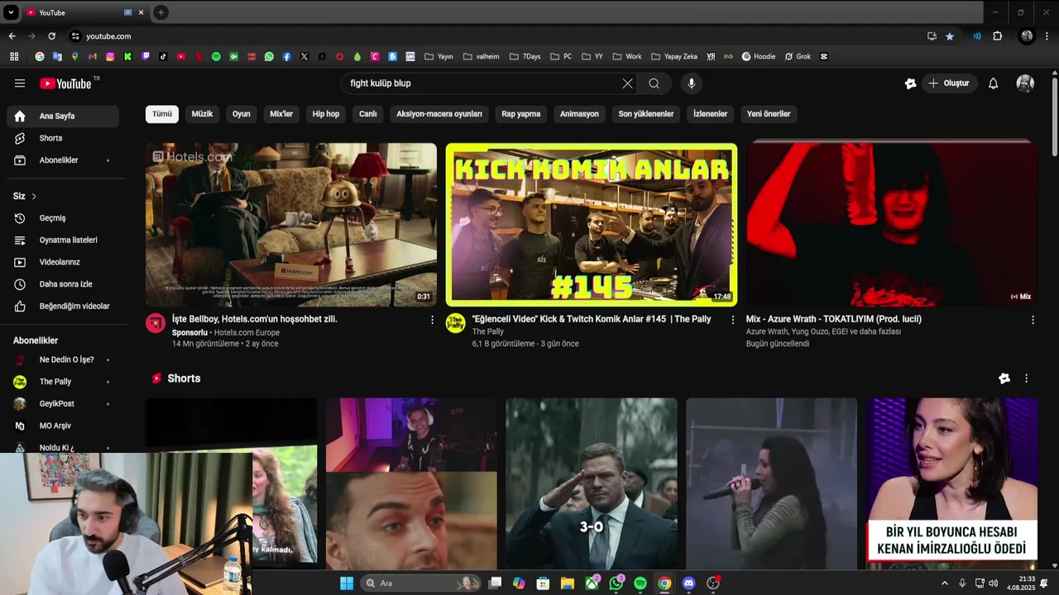1059x595 pixels.
Task: Show hidden system tray icons
Action: click(945, 583)
